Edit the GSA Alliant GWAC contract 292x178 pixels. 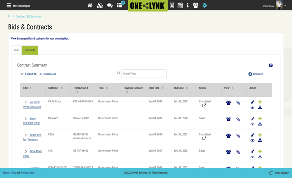(x=253, y=151)
